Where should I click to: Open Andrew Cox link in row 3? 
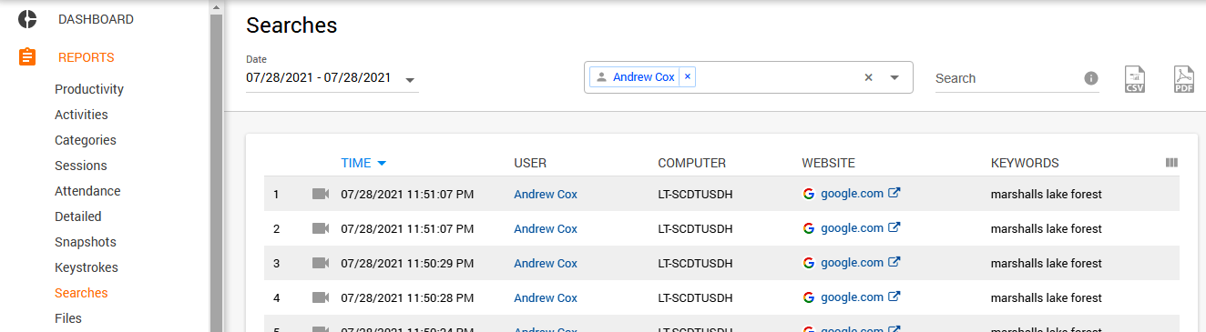(x=546, y=263)
